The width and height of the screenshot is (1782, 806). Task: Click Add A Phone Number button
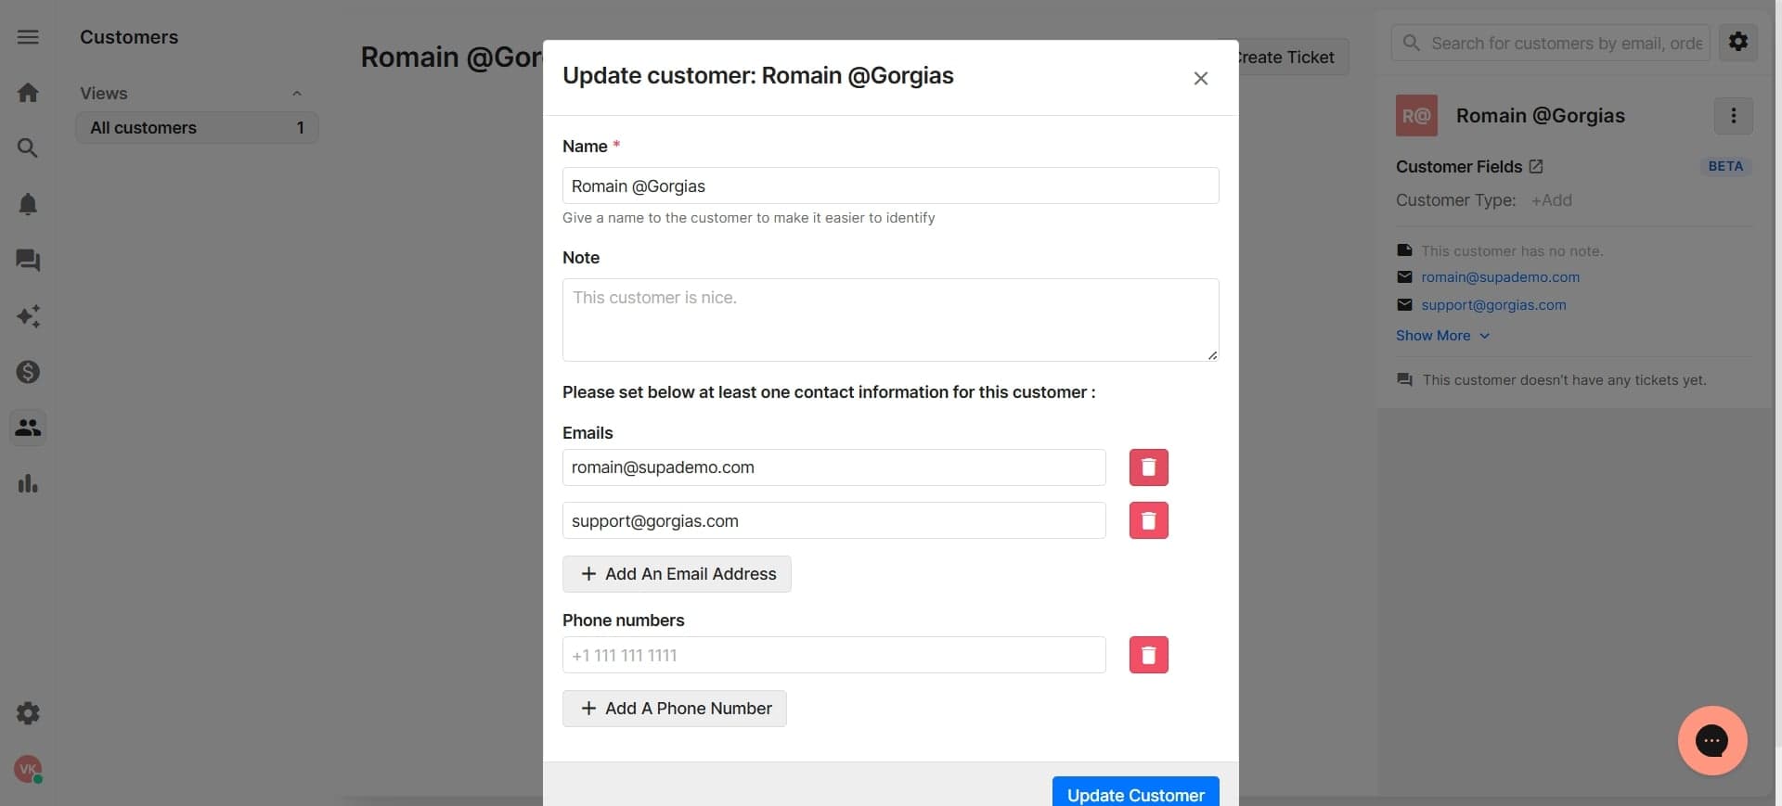coord(675,709)
